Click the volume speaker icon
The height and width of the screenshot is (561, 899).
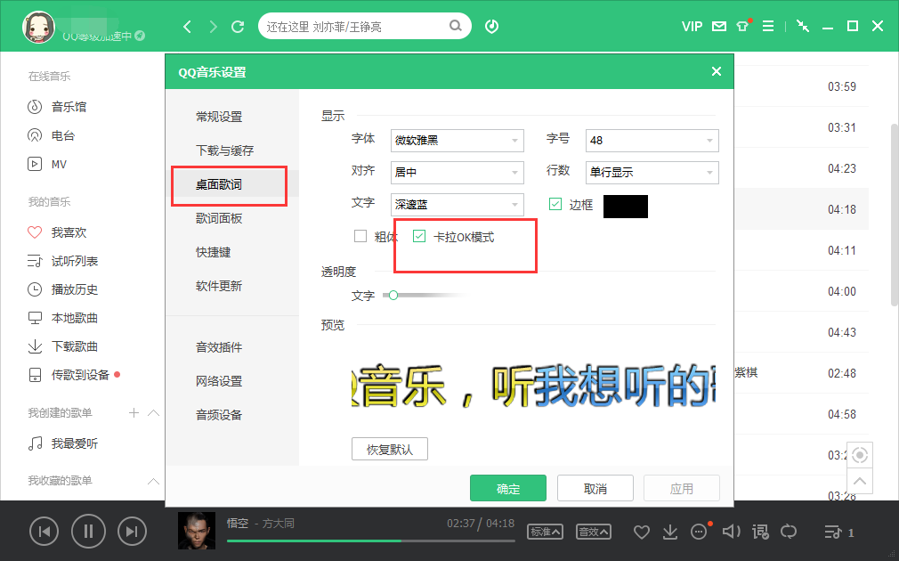(x=731, y=532)
